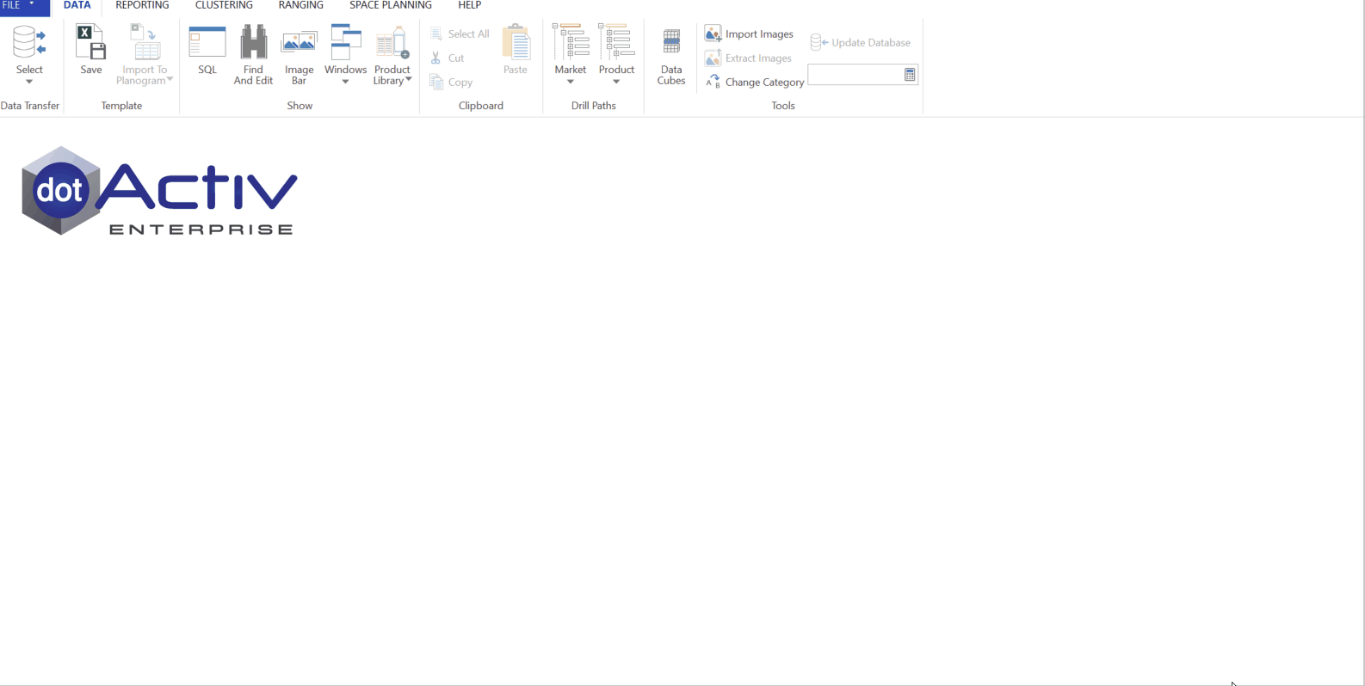Click the Find And Edit binoculars icon
The height and width of the screenshot is (686, 1365).
[253, 42]
